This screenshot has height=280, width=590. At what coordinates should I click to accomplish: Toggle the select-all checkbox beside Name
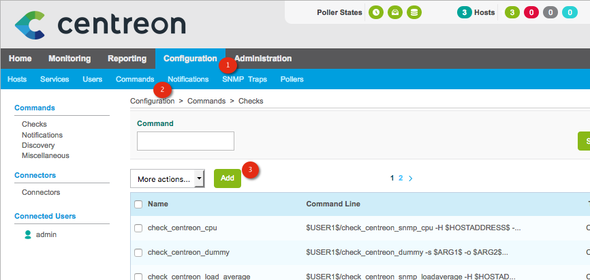(x=138, y=204)
